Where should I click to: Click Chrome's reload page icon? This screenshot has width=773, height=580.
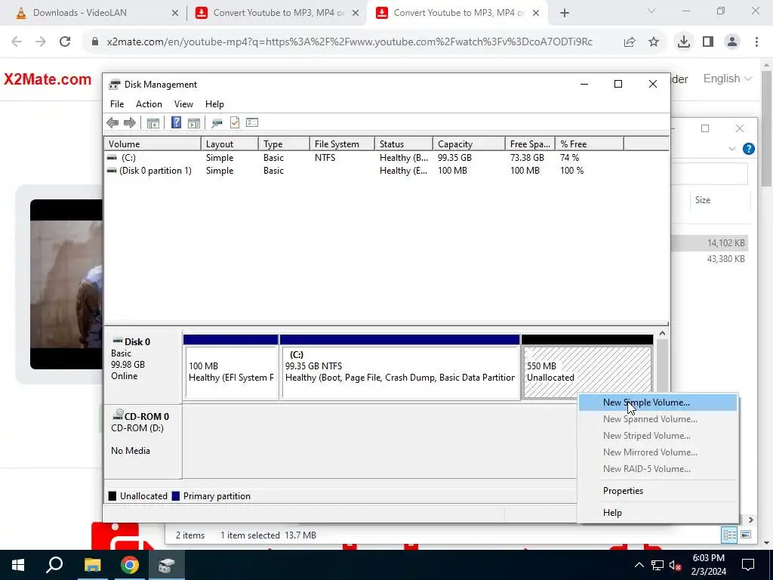tap(65, 42)
